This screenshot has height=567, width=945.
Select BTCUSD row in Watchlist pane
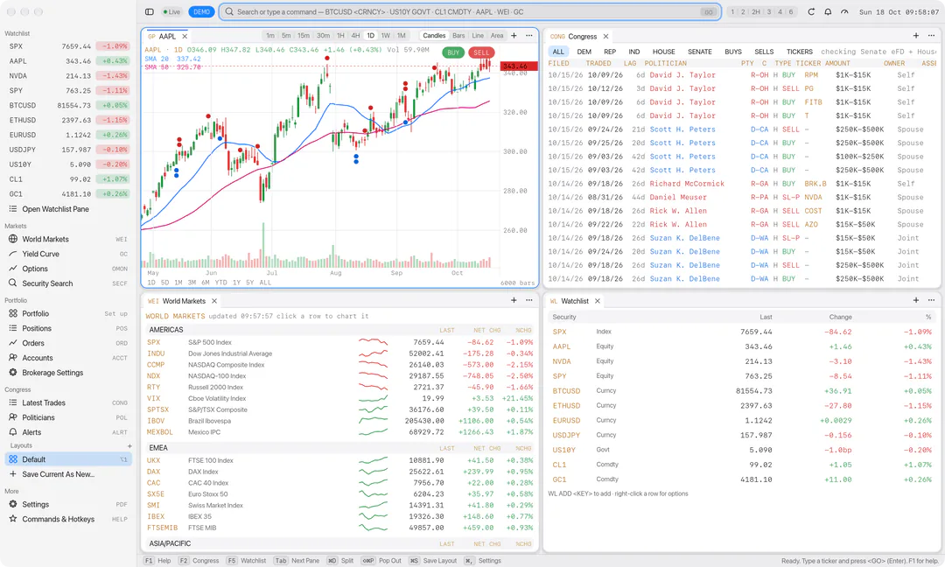coord(742,391)
